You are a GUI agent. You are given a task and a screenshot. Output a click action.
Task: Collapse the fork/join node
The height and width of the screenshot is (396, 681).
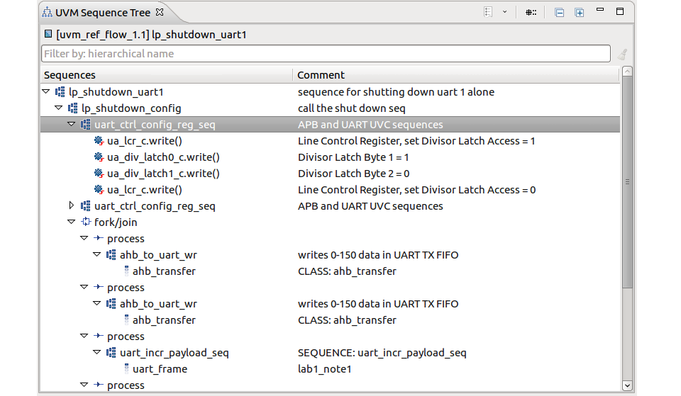click(72, 222)
